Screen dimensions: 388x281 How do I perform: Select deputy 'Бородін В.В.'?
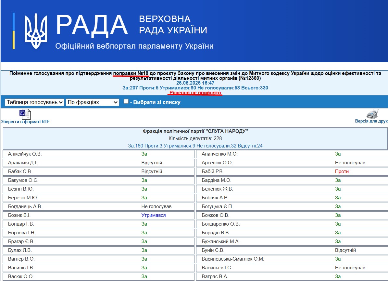pos(216,233)
